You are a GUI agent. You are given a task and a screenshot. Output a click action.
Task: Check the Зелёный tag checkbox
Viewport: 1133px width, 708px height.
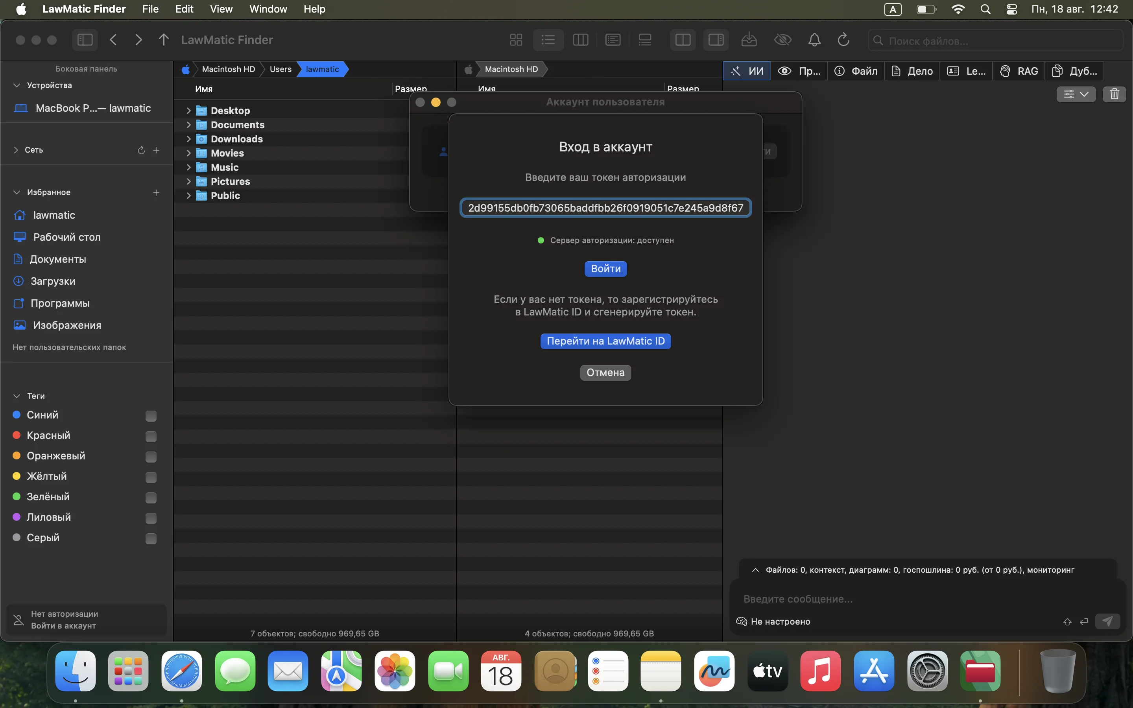[x=151, y=497]
